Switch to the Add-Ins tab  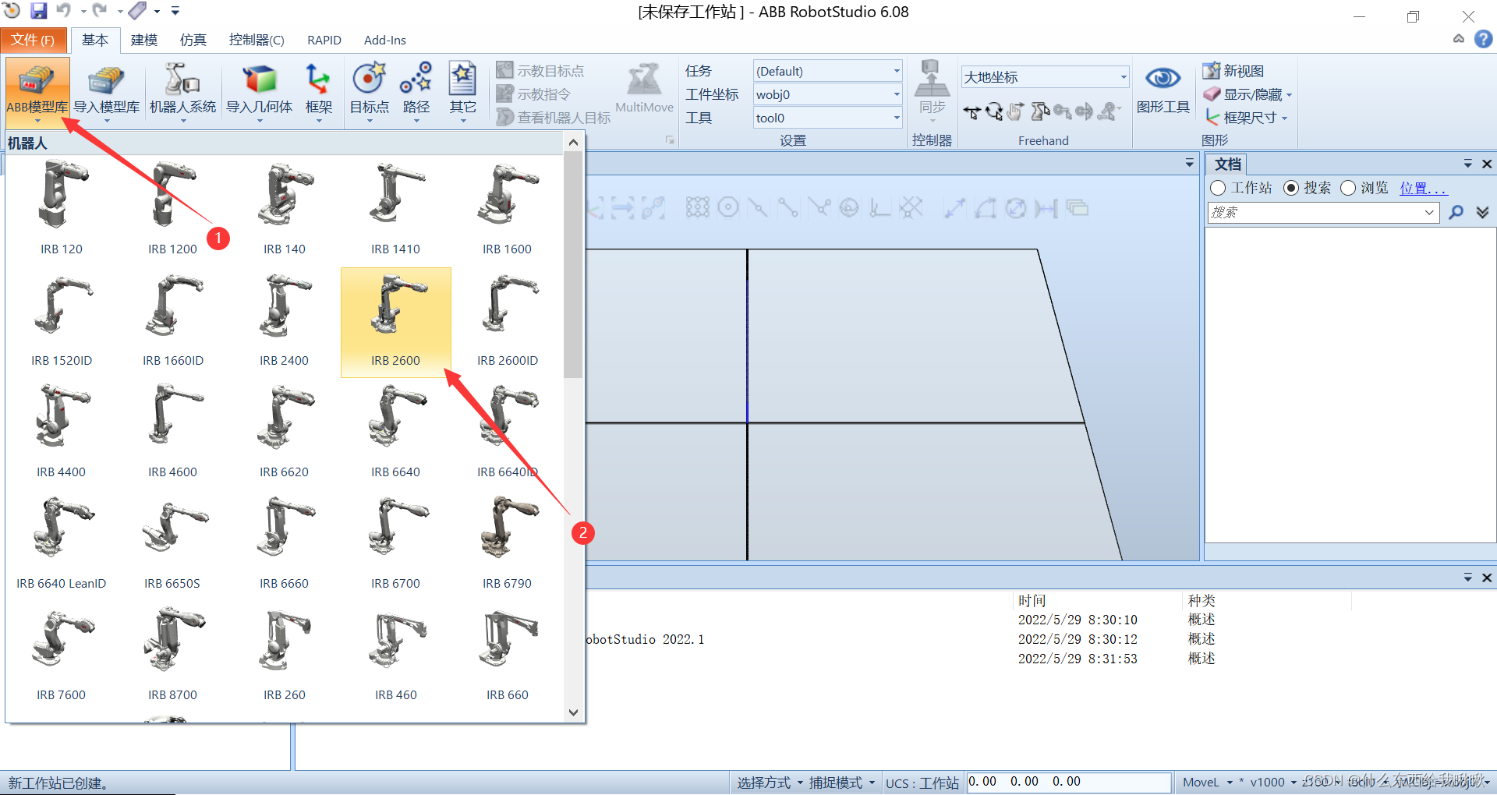pos(385,40)
